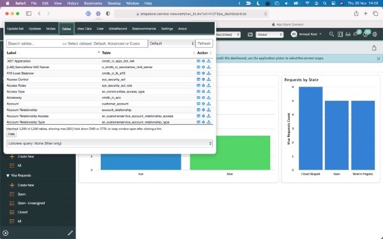Open the Develop menu in menu bar
Viewport: 383px width, 239px height.
click(114, 3)
